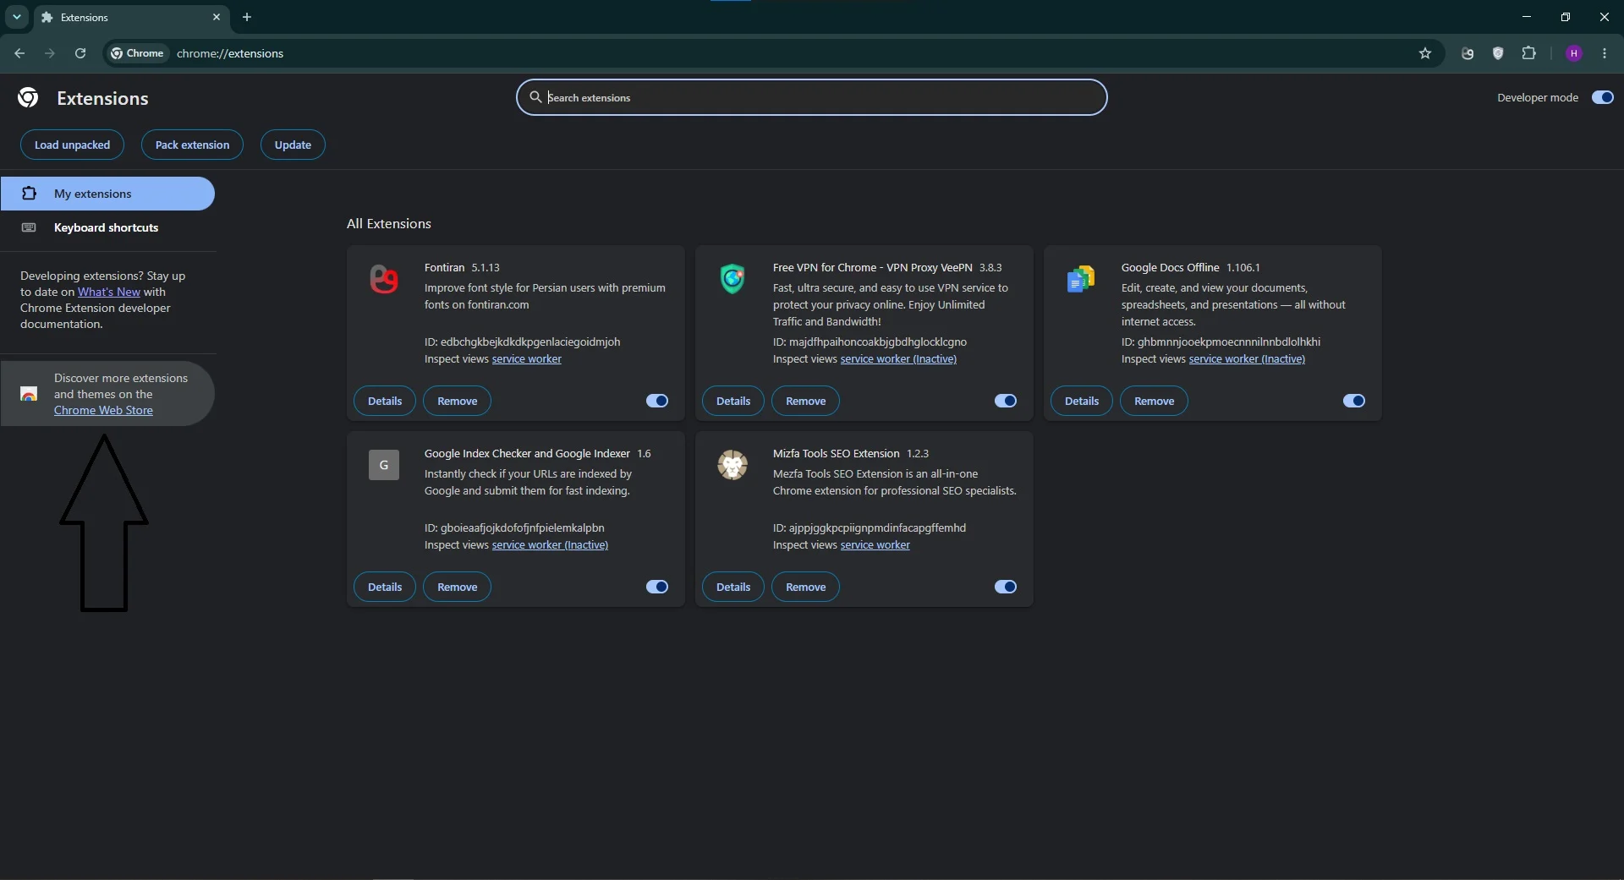Click the forward navigation arrow
1624x880 pixels.
(x=50, y=53)
